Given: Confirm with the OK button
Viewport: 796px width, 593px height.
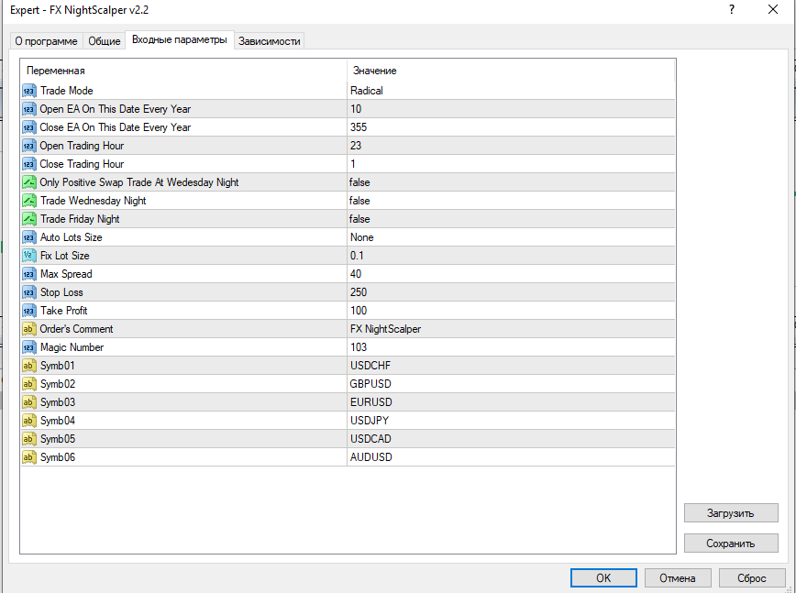Looking at the screenshot, I should [603, 577].
